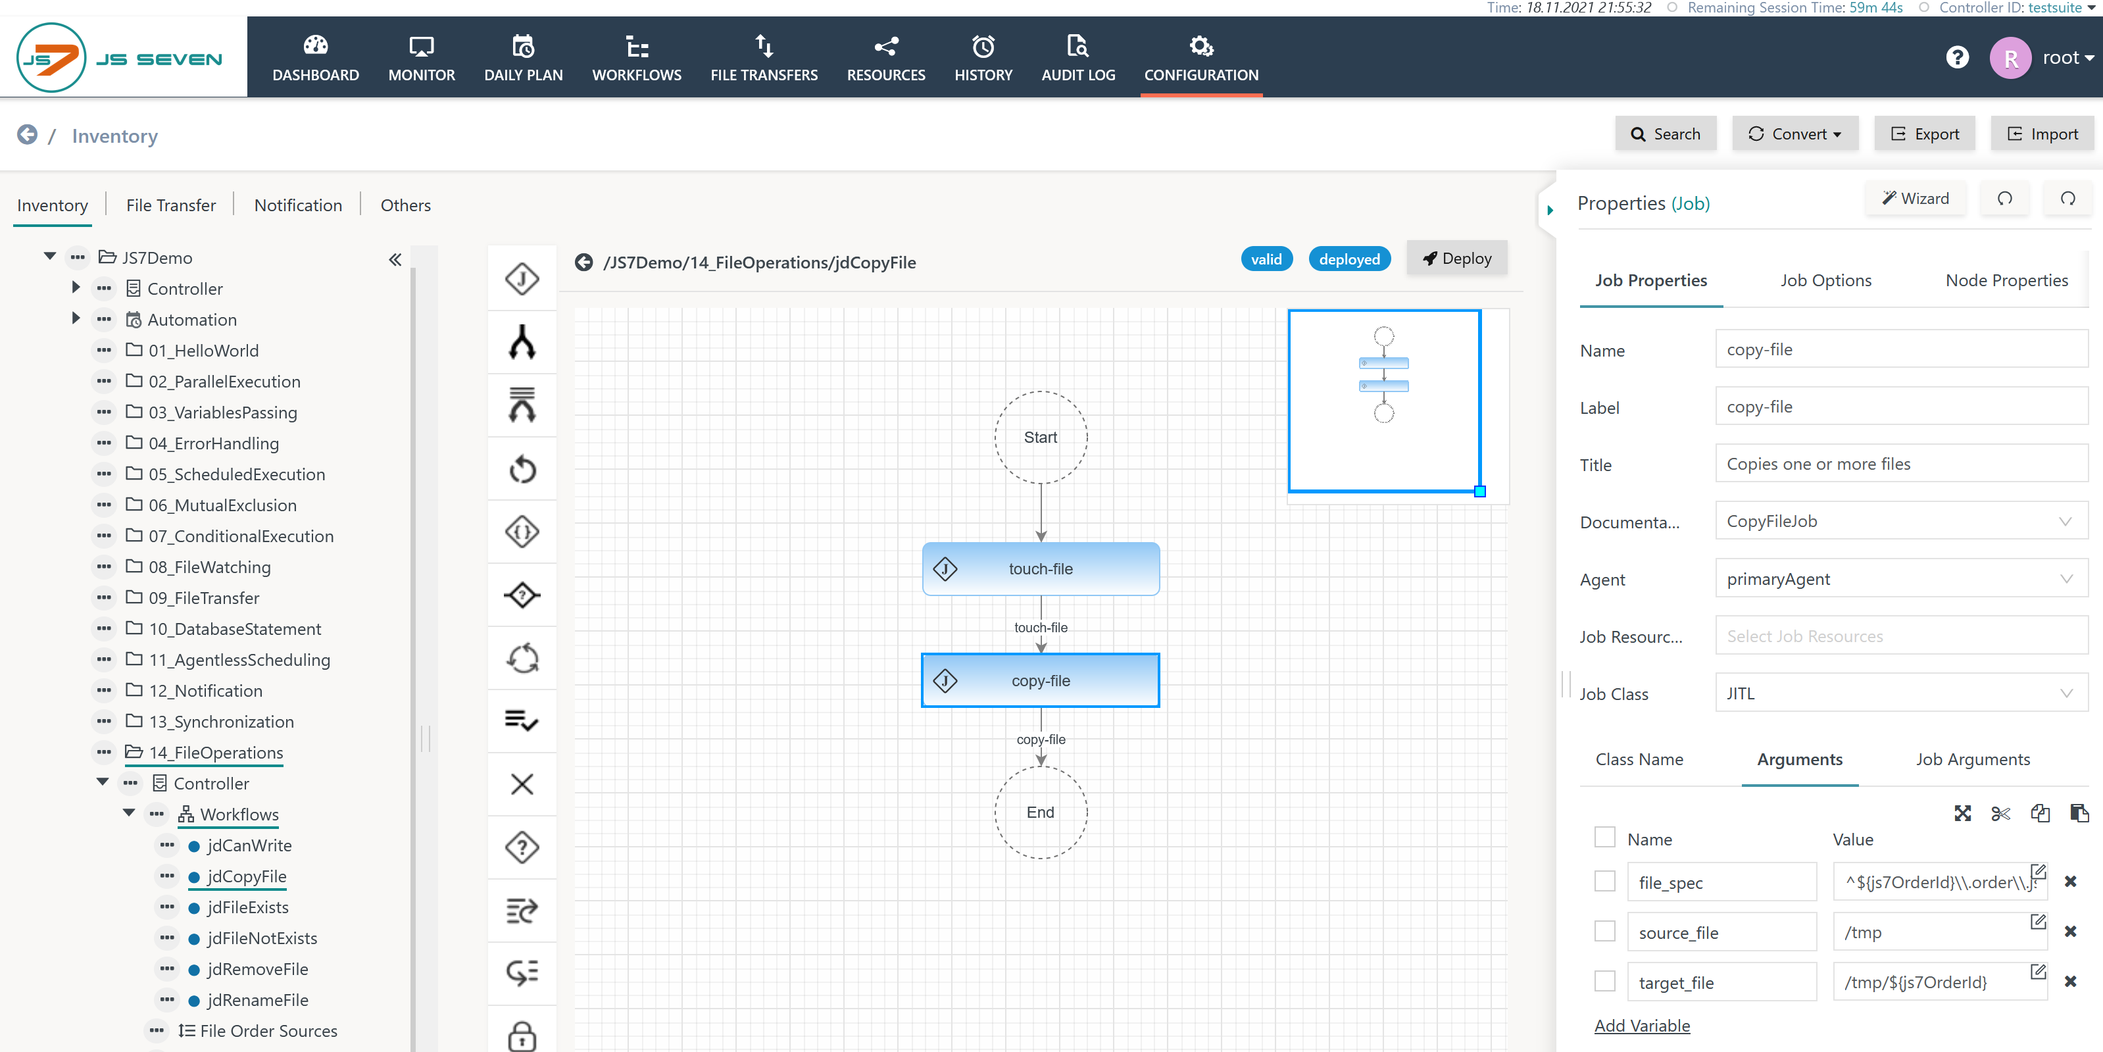Select the Lock instruction icon
This screenshot has width=2103, height=1052.
[x=522, y=1035]
